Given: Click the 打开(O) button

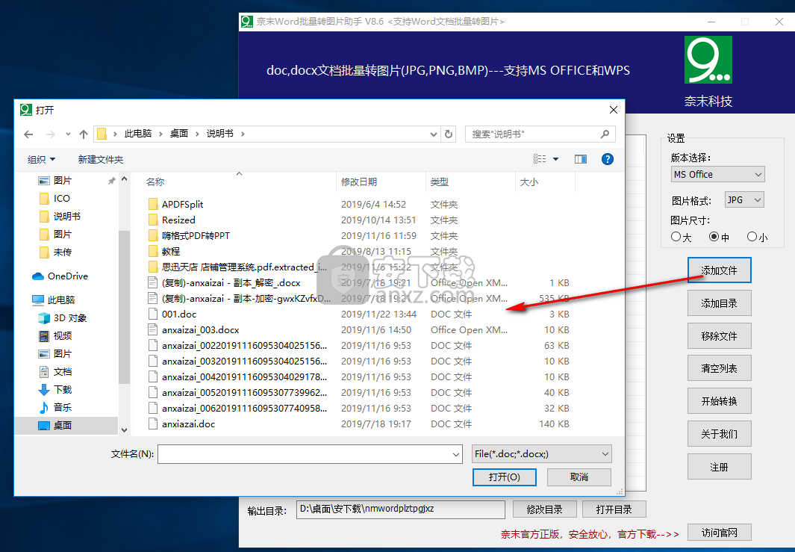Looking at the screenshot, I should click(x=505, y=477).
